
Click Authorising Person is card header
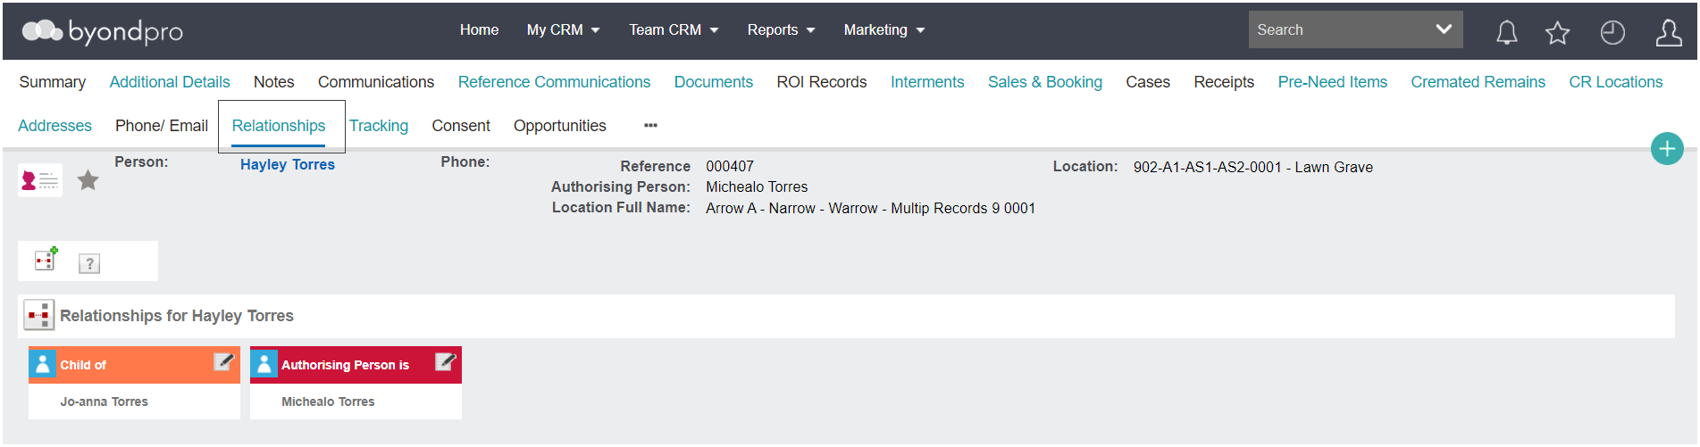click(x=356, y=365)
